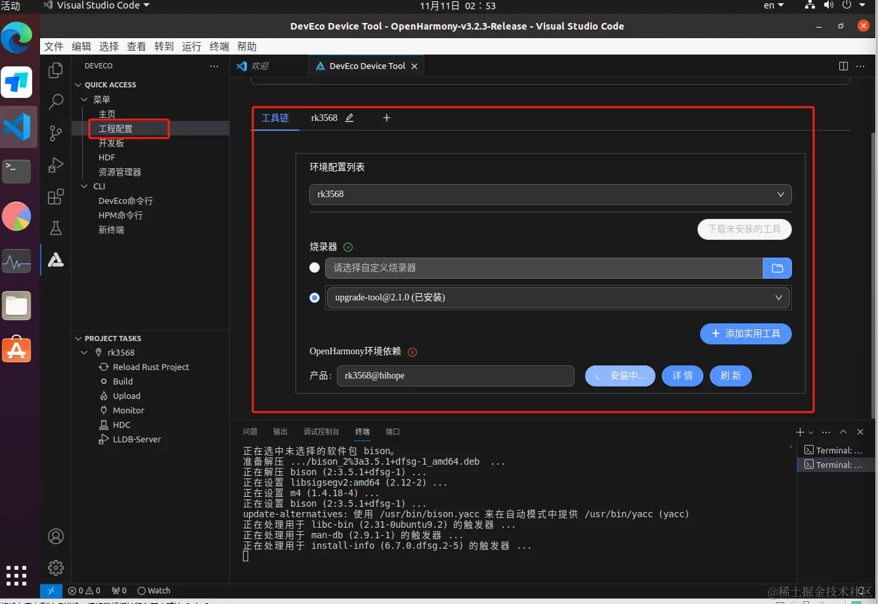Add a new toolchain tab with plus icon
Viewport: 878px width, 604px height.
387,118
